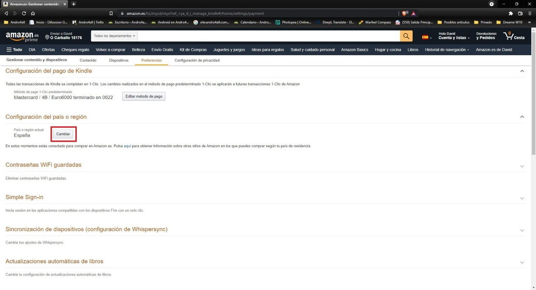Show more bookmarks overflow chevron

[x=530, y=22]
